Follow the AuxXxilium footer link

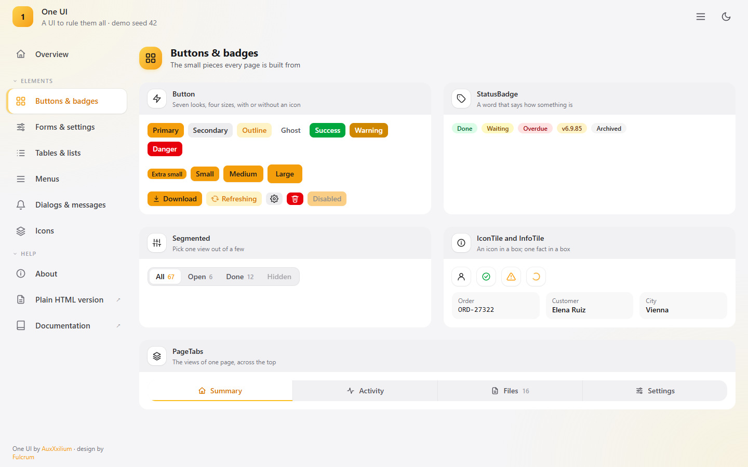point(57,449)
